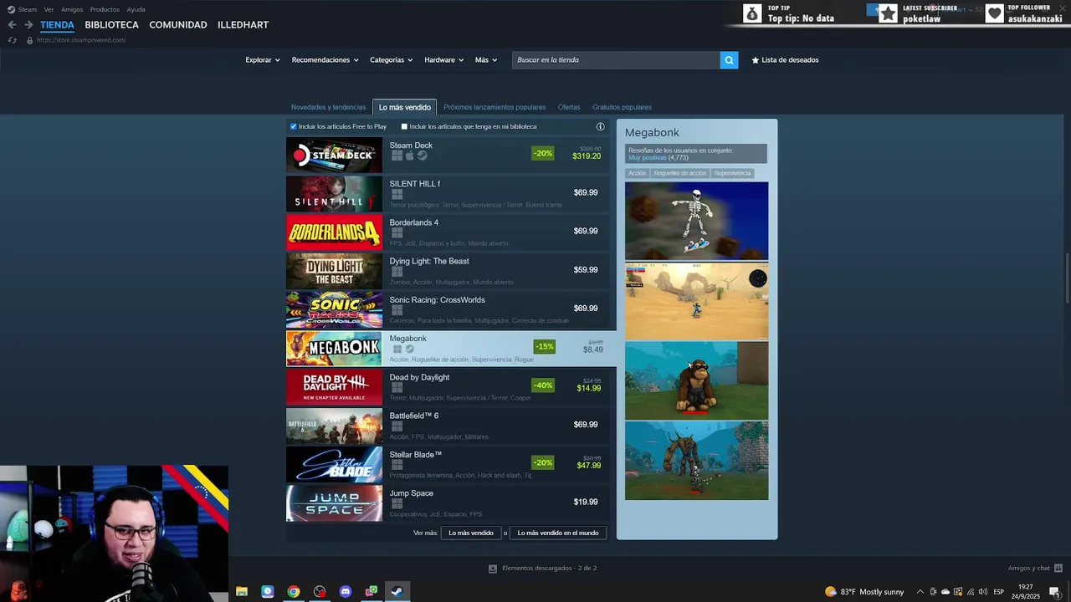Reload the store page
1071x602 pixels.
tap(12, 40)
